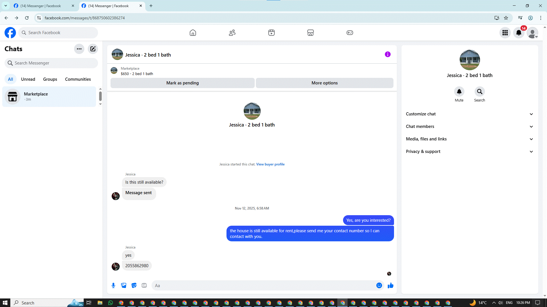Click the message '2055862980'
The image size is (547, 307).
(x=137, y=266)
